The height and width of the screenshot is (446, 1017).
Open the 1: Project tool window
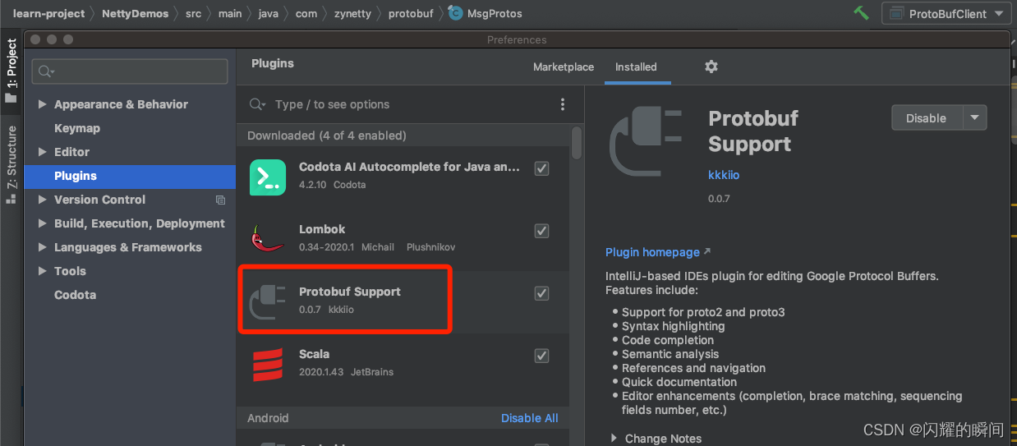(x=11, y=70)
